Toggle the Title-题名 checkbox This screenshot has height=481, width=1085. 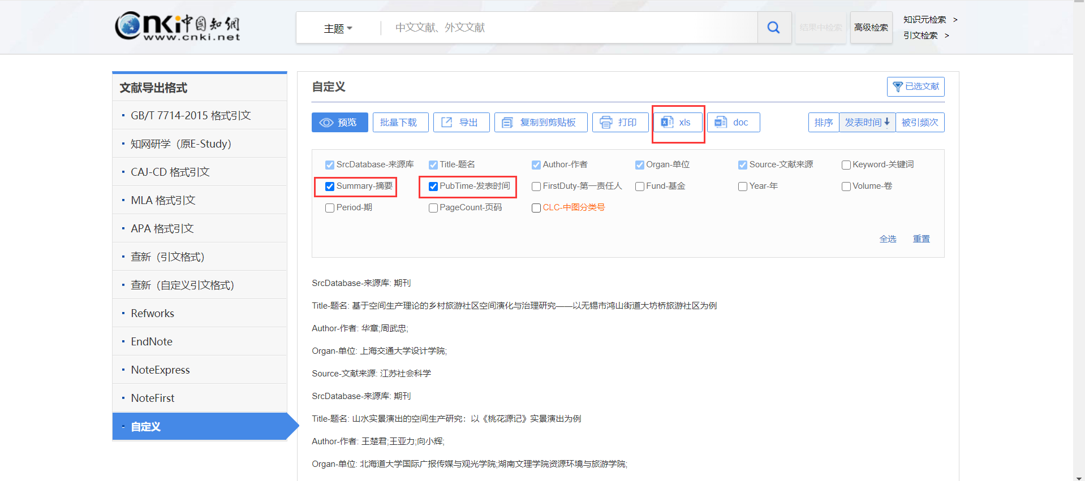tap(433, 165)
